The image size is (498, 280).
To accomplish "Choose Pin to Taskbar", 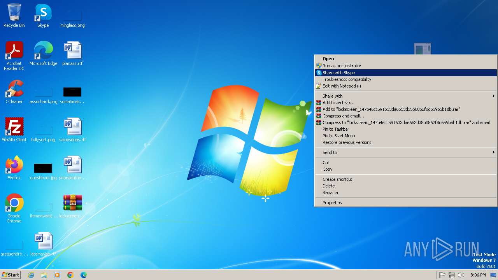I will point(406,129).
